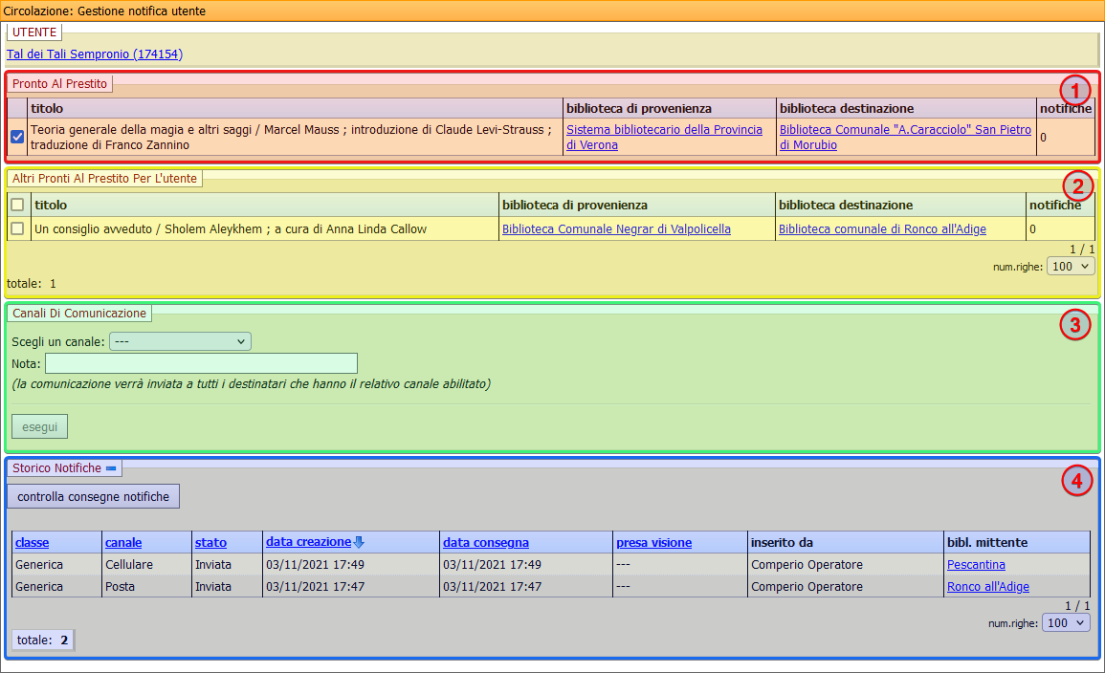Uncheck the Teoria generale della magia row
The image size is (1105, 673).
click(17, 137)
